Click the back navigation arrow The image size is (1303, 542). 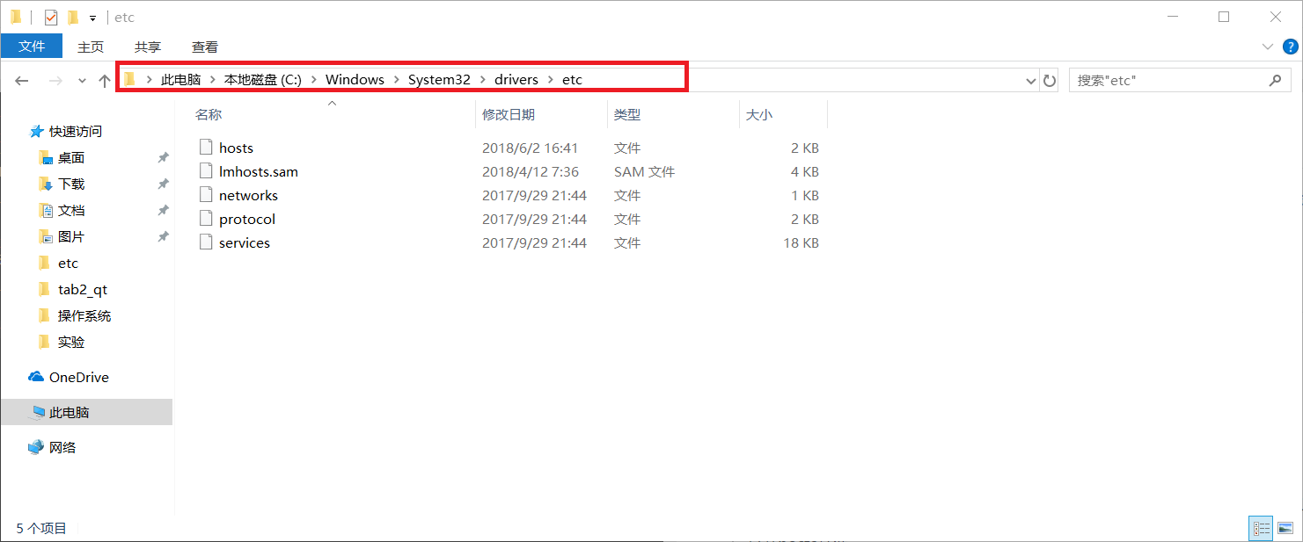point(20,79)
